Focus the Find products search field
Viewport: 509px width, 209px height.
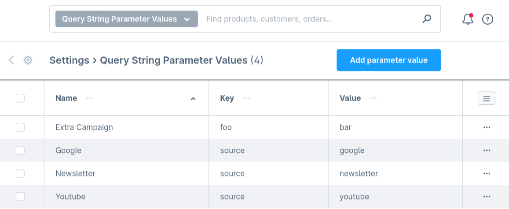308,19
